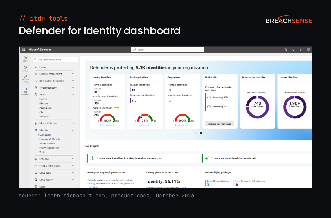
Task: Click the dormant users insight icon
Action: [207, 158]
